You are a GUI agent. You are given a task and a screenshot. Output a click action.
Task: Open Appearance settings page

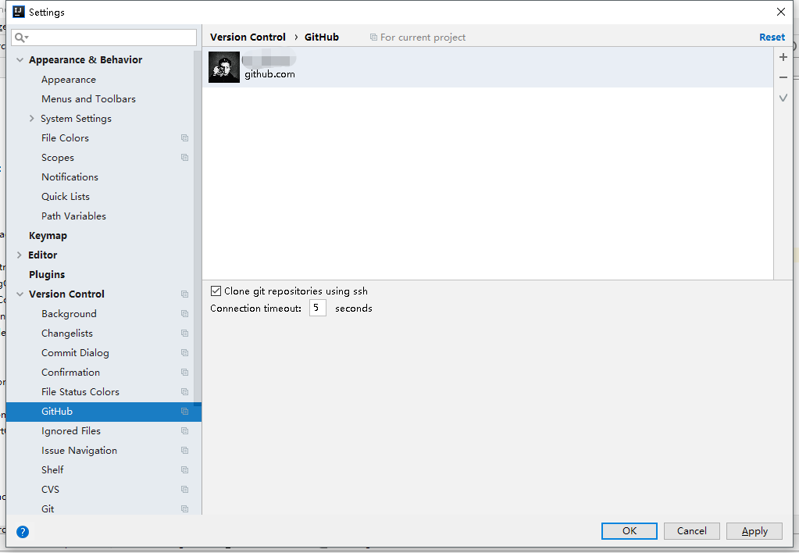68,80
